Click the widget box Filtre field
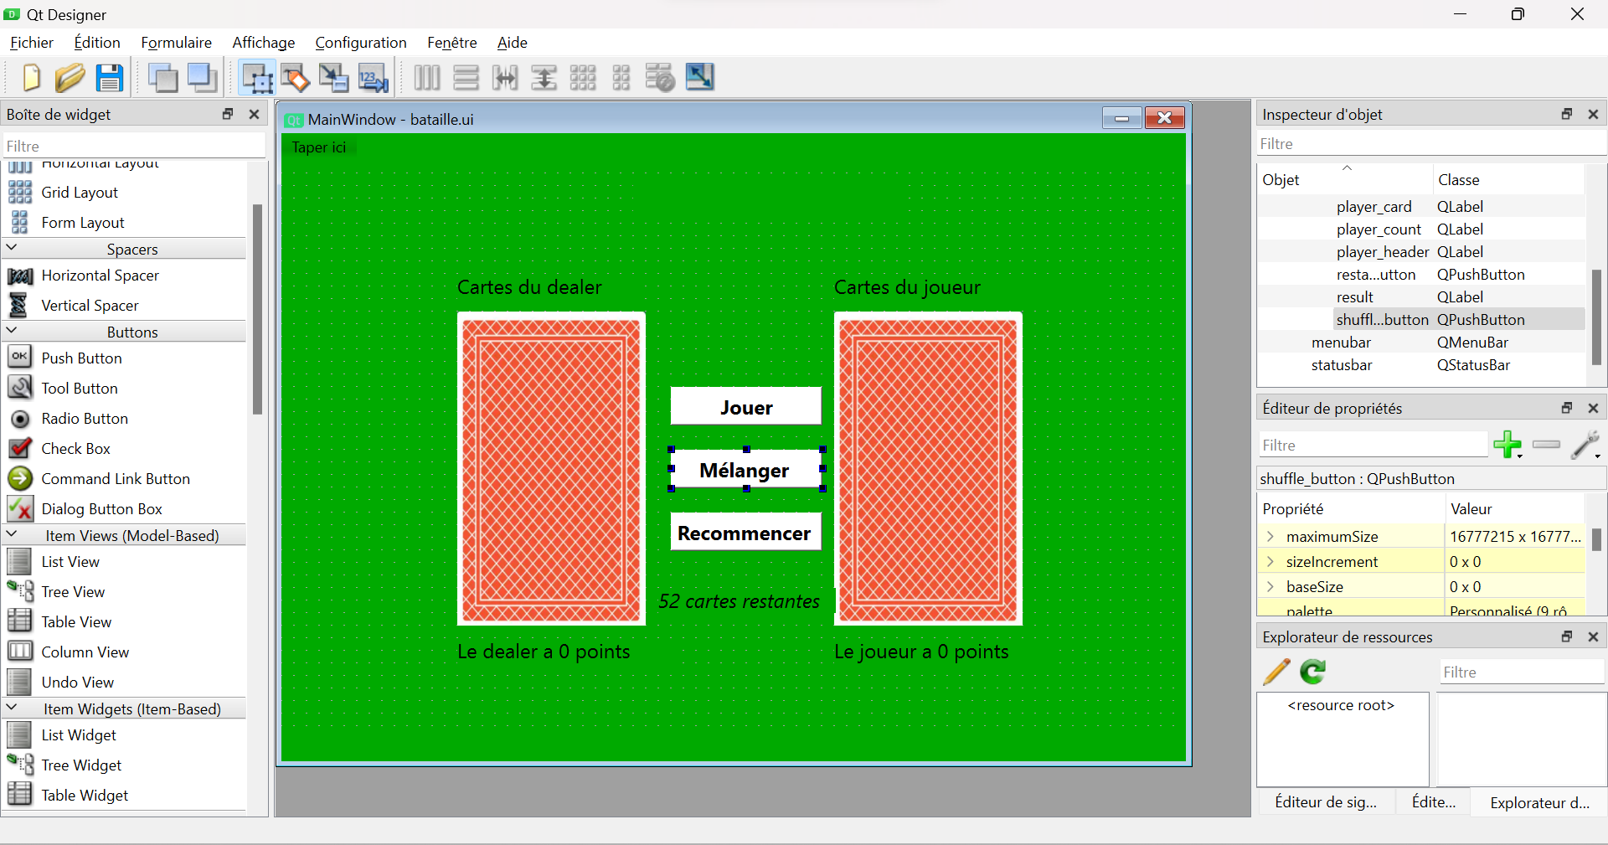This screenshot has height=845, width=1608. click(x=134, y=146)
